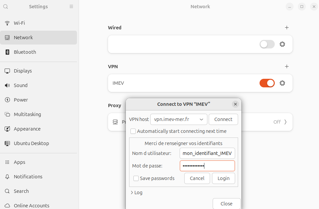Go to Wi-Fi settings
The image size is (319, 209).
coord(19,23)
